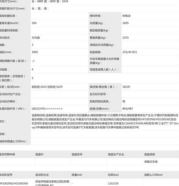Select steering type value 方向盘
The width and height of the screenshot is (179, 186).
pyautogui.click(x=35, y=38)
